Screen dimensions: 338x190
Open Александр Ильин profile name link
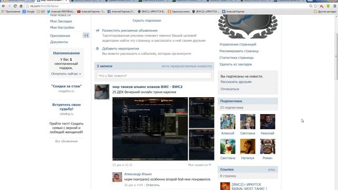(x=138, y=174)
